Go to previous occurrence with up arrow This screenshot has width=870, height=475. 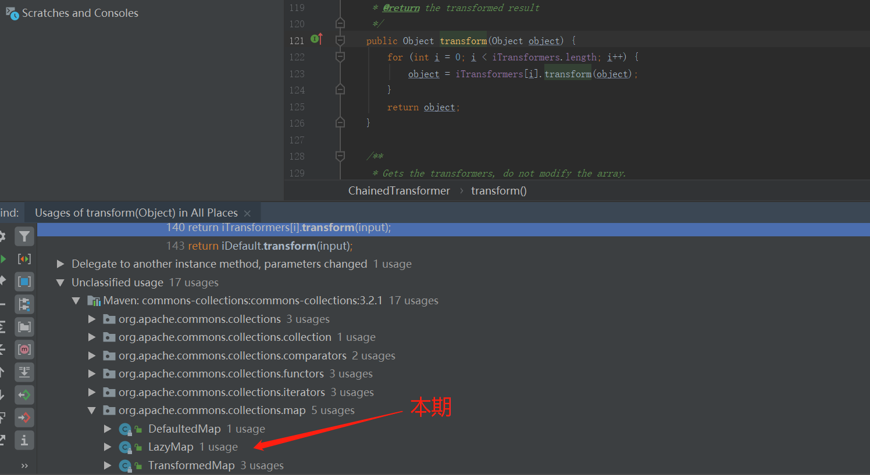click(x=2, y=372)
